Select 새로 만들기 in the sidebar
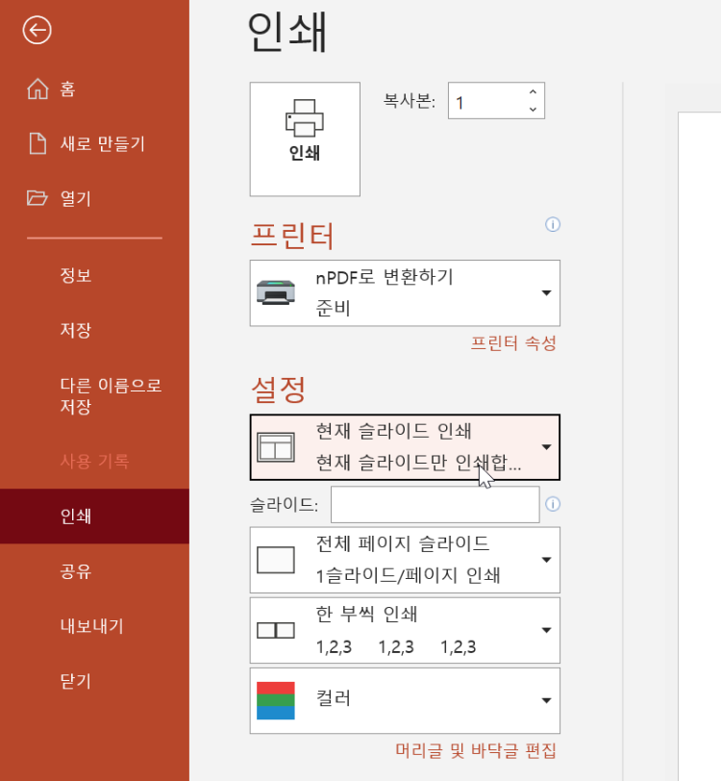This screenshot has width=721, height=781. point(94,143)
